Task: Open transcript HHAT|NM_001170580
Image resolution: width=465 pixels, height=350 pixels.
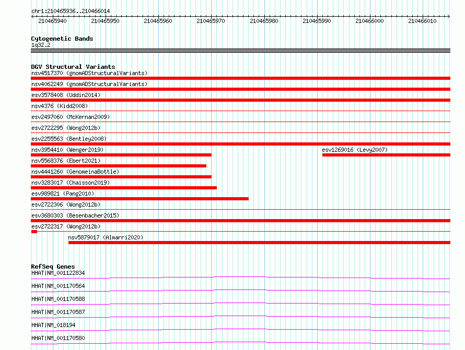Action: point(58,338)
